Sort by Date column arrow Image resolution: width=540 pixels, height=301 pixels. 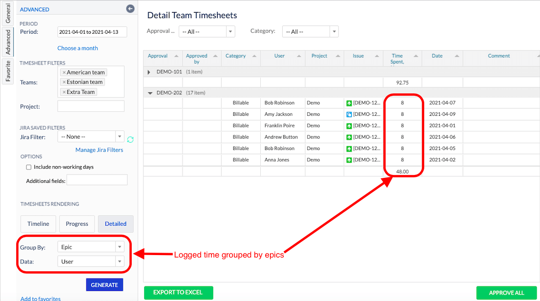pos(457,56)
